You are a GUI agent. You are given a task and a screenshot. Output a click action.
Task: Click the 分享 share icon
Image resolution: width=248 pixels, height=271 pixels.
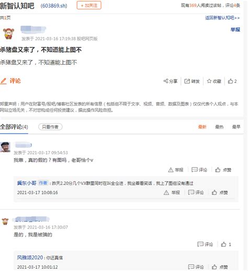pyautogui.click(x=166, y=81)
